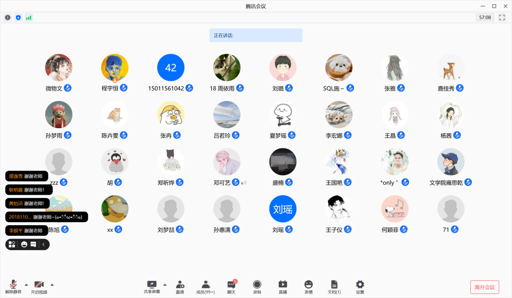Check network quality via signal bars icon
The width and height of the screenshot is (512, 298).
pyautogui.click(x=29, y=17)
